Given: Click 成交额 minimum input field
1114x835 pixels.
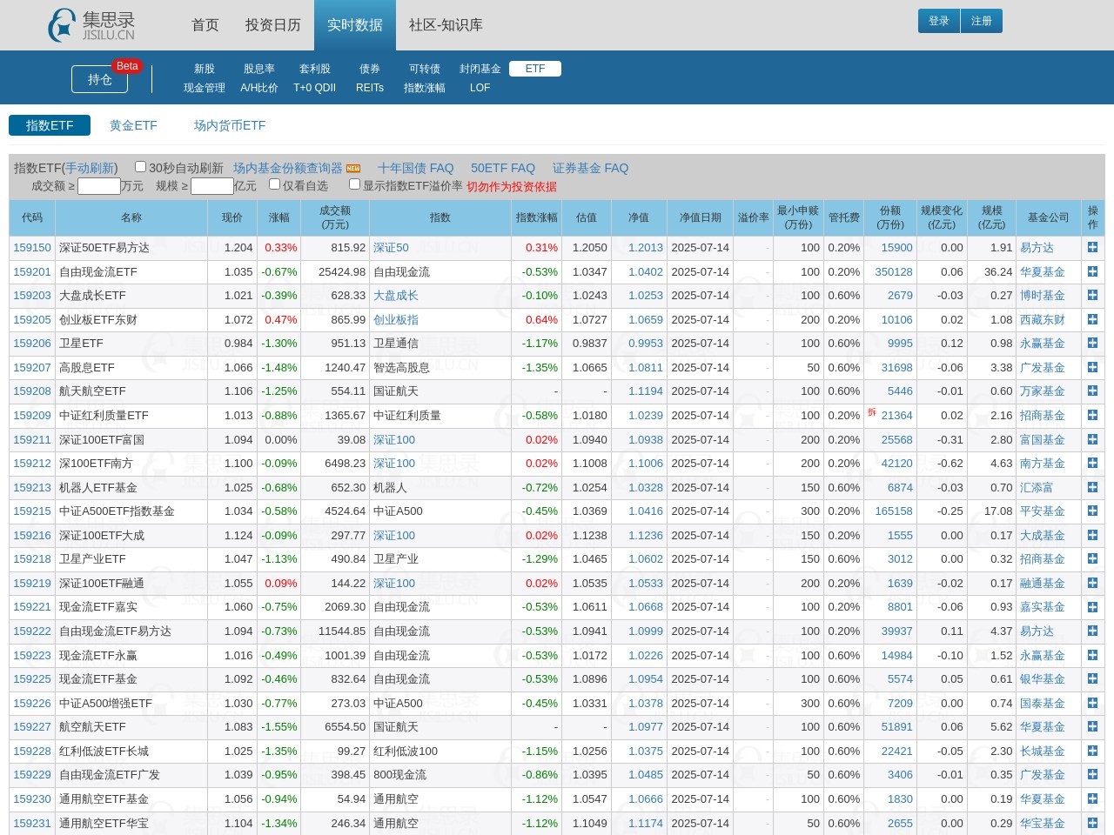Looking at the screenshot, I should point(99,186).
